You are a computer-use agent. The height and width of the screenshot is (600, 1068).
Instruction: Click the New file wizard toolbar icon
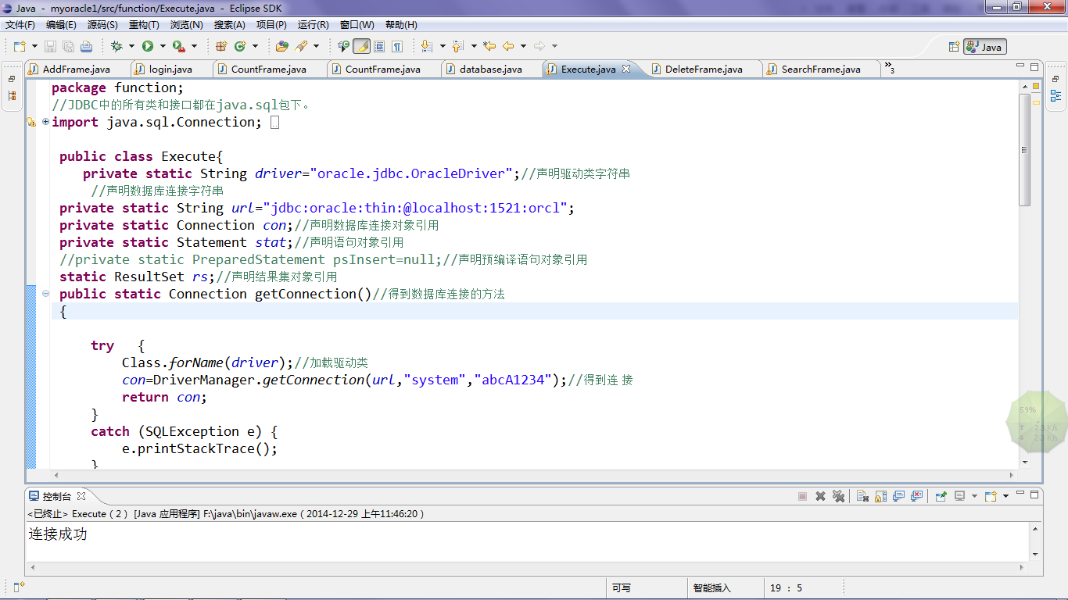(x=18, y=46)
